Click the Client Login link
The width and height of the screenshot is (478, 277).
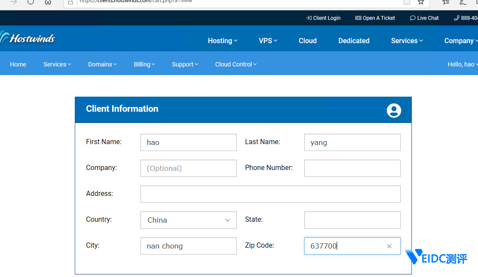[x=323, y=18]
